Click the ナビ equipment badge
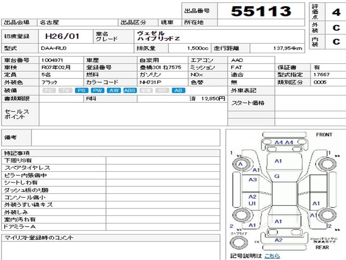346x260 pixels. click(x=49, y=91)
